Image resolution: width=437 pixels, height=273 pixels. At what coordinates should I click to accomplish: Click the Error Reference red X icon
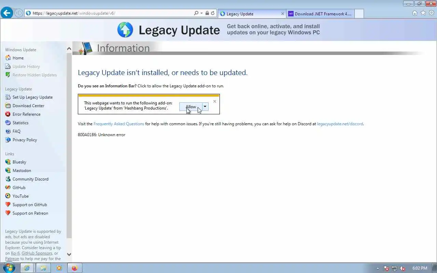point(8,114)
